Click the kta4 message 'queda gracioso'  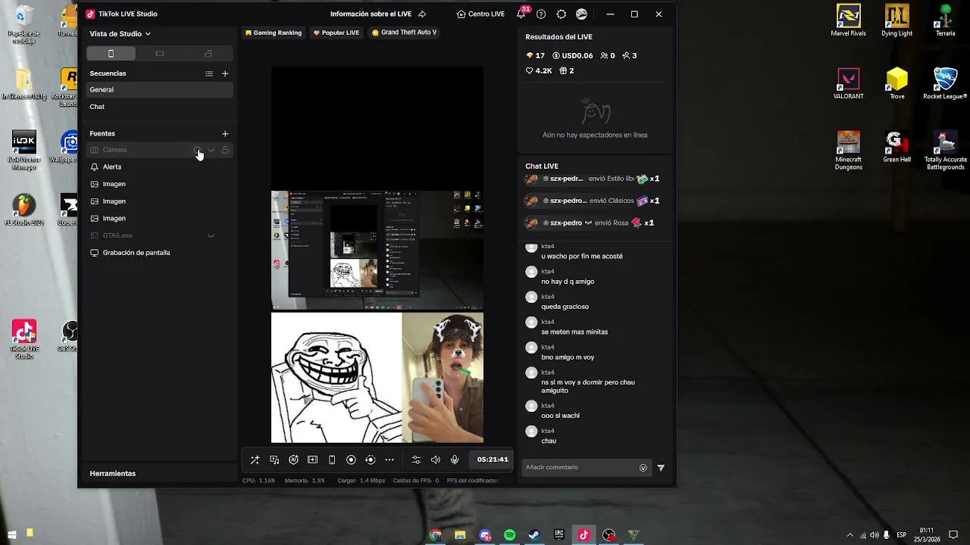tap(565, 307)
